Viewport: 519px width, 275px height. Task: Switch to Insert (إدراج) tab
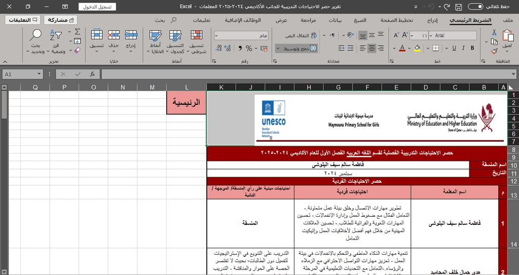pos(432,20)
